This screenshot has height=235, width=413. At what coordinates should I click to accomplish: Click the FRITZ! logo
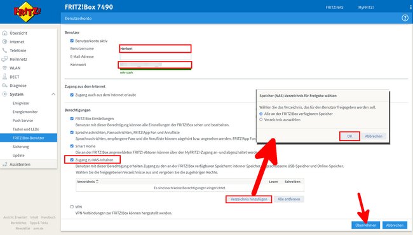pos(27,12)
